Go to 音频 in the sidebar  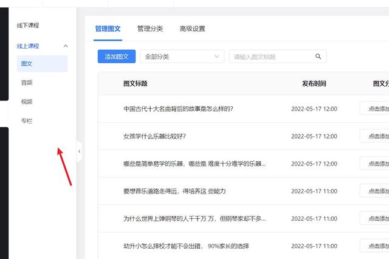pos(27,83)
